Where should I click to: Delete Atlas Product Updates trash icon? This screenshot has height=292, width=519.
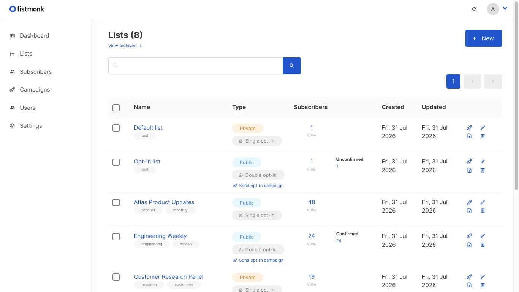[483, 211]
